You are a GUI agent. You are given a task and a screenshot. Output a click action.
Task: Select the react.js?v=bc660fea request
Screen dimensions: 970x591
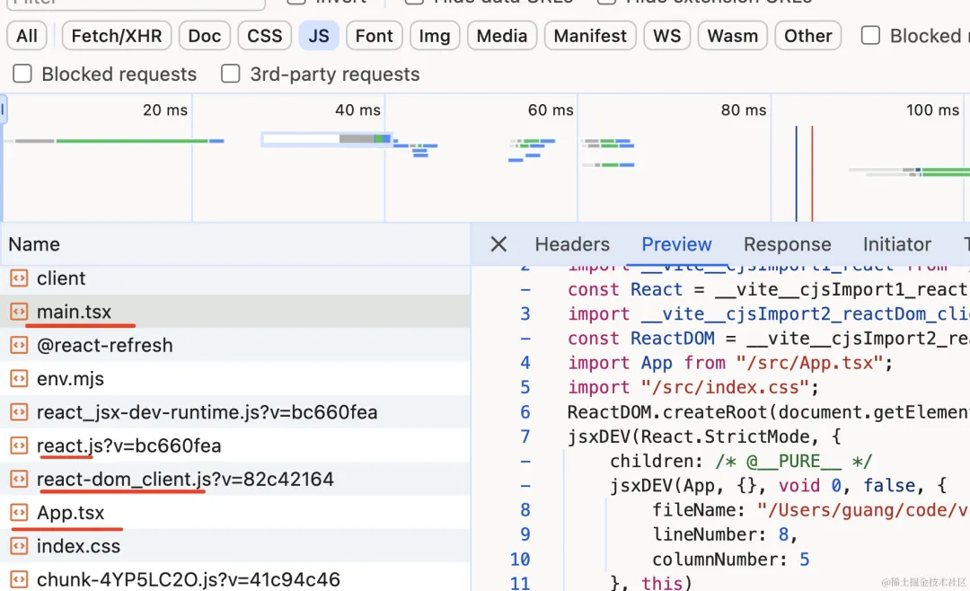[x=235, y=445]
